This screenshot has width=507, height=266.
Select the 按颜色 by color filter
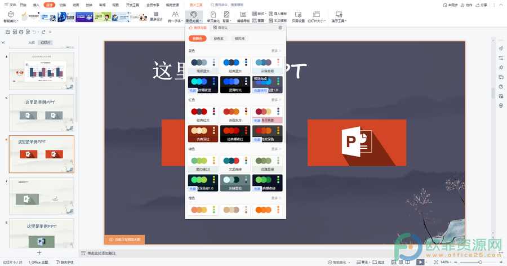click(197, 38)
